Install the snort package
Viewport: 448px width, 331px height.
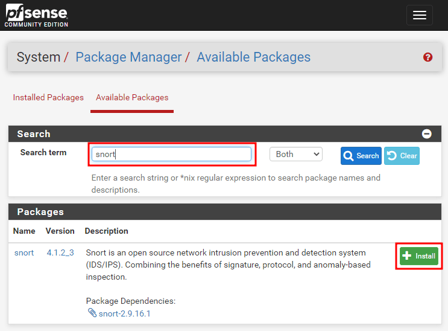click(418, 256)
